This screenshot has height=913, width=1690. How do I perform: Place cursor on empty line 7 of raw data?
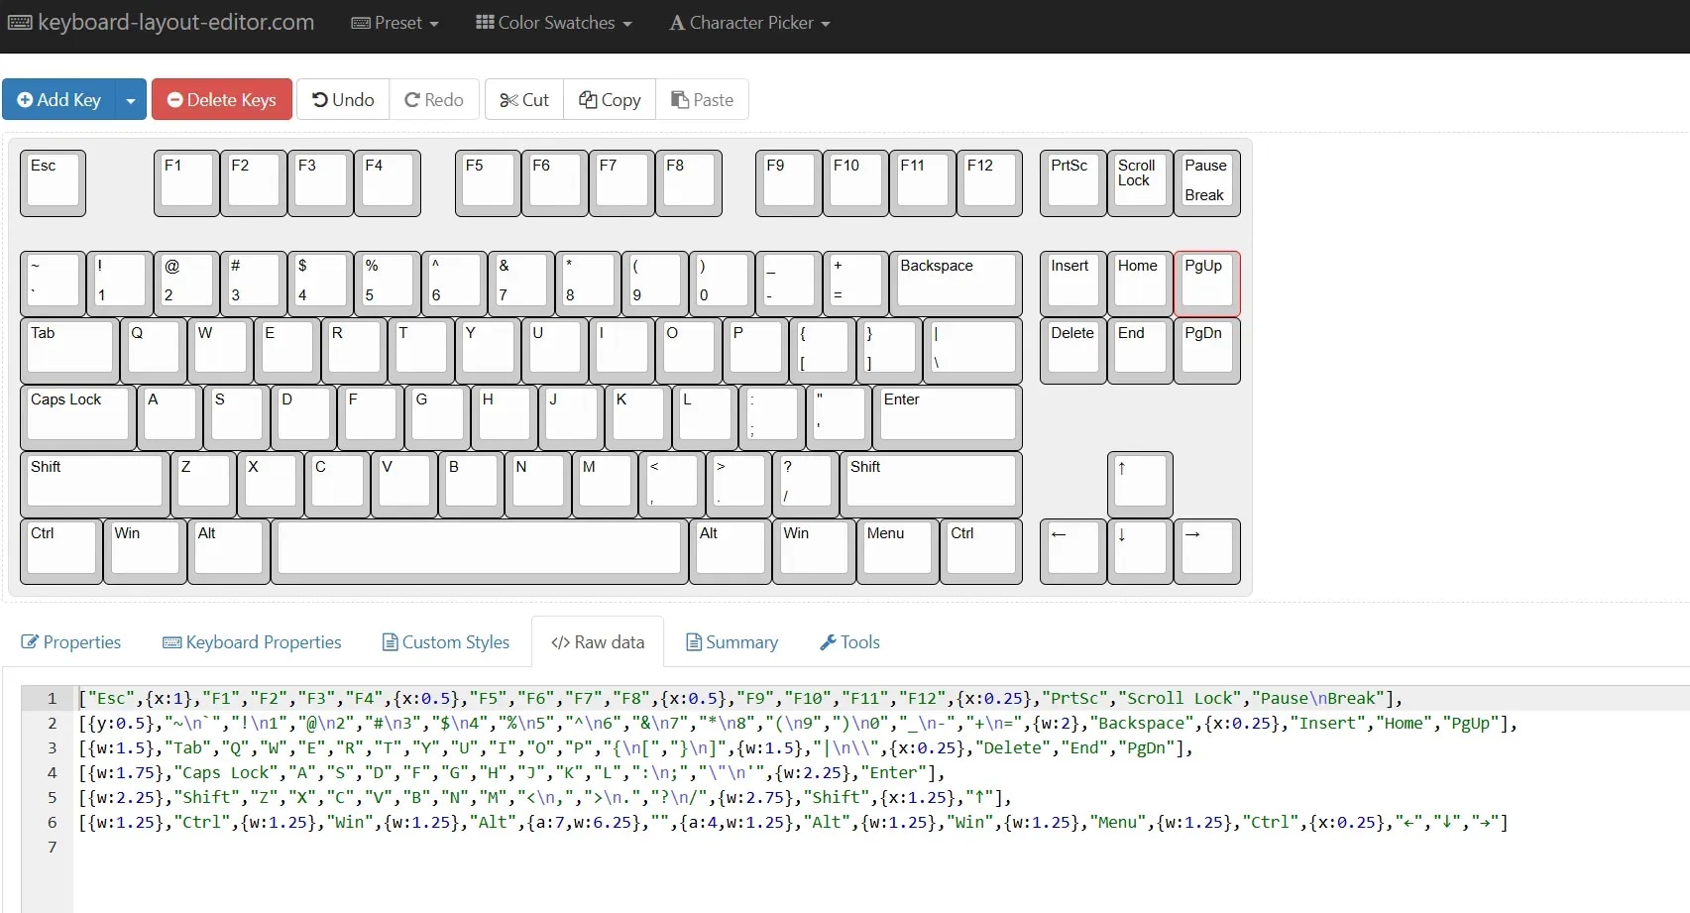[882, 847]
